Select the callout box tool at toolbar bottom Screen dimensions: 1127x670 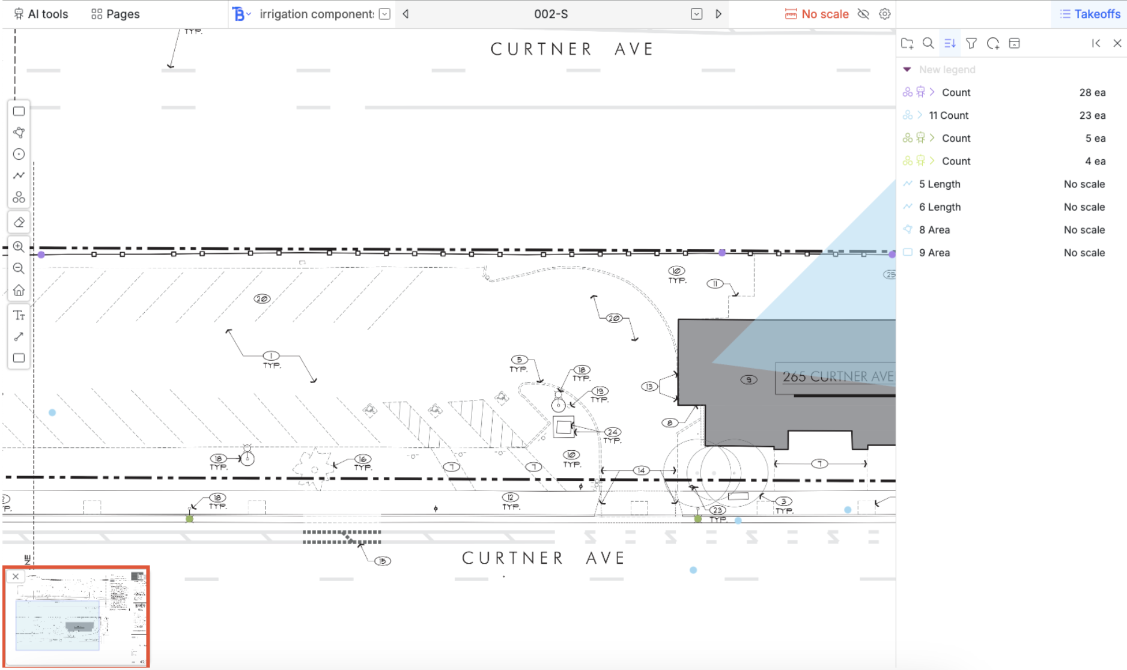click(x=19, y=358)
